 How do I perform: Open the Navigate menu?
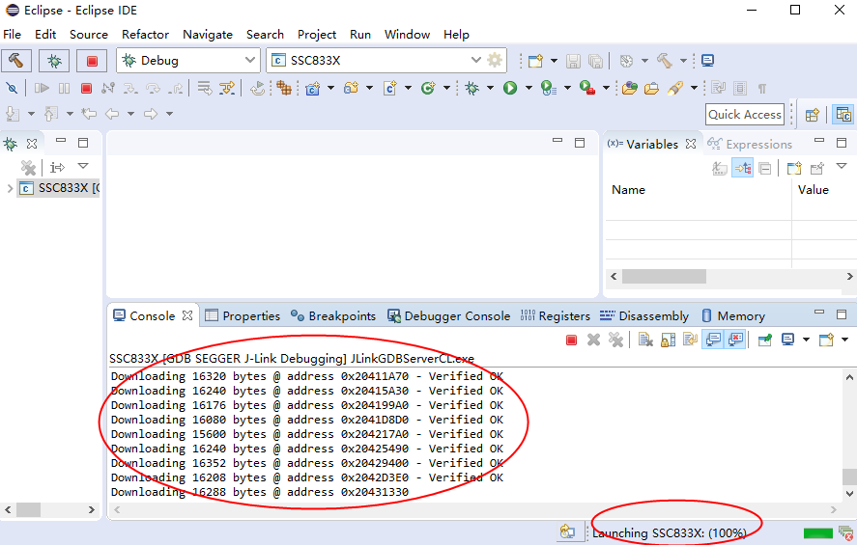click(x=208, y=35)
